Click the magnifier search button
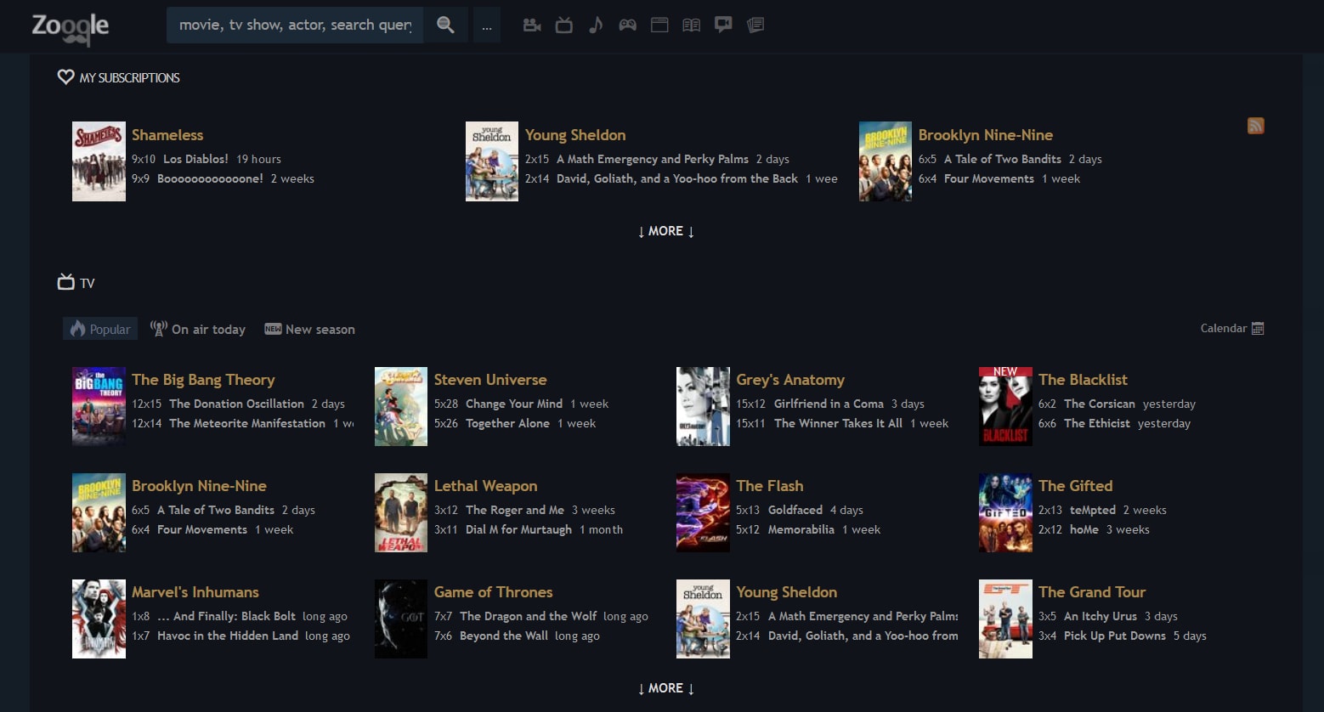This screenshot has width=1324, height=712. point(445,25)
